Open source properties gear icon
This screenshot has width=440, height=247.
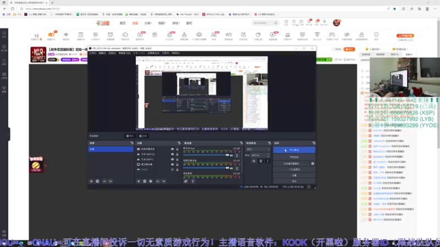(x=151, y=181)
